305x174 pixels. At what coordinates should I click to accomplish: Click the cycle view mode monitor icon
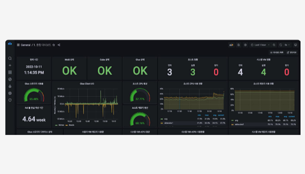coord(296,45)
